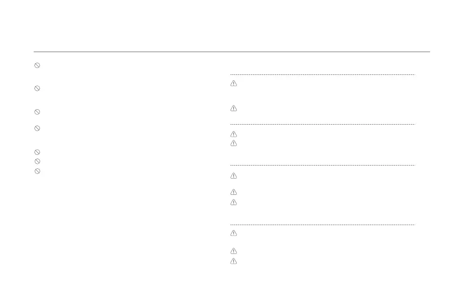Click the first prohibition icon in left column
This screenshot has width=464, height=306.
click(x=37, y=66)
